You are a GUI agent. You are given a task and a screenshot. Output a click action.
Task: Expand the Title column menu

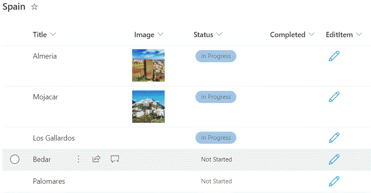click(53, 34)
